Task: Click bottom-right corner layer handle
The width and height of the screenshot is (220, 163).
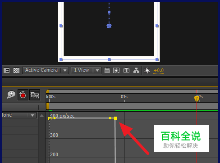Action: [157, 59]
